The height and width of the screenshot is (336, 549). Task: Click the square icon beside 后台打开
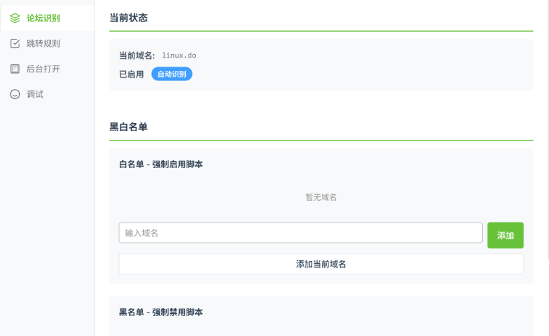click(15, 69)
